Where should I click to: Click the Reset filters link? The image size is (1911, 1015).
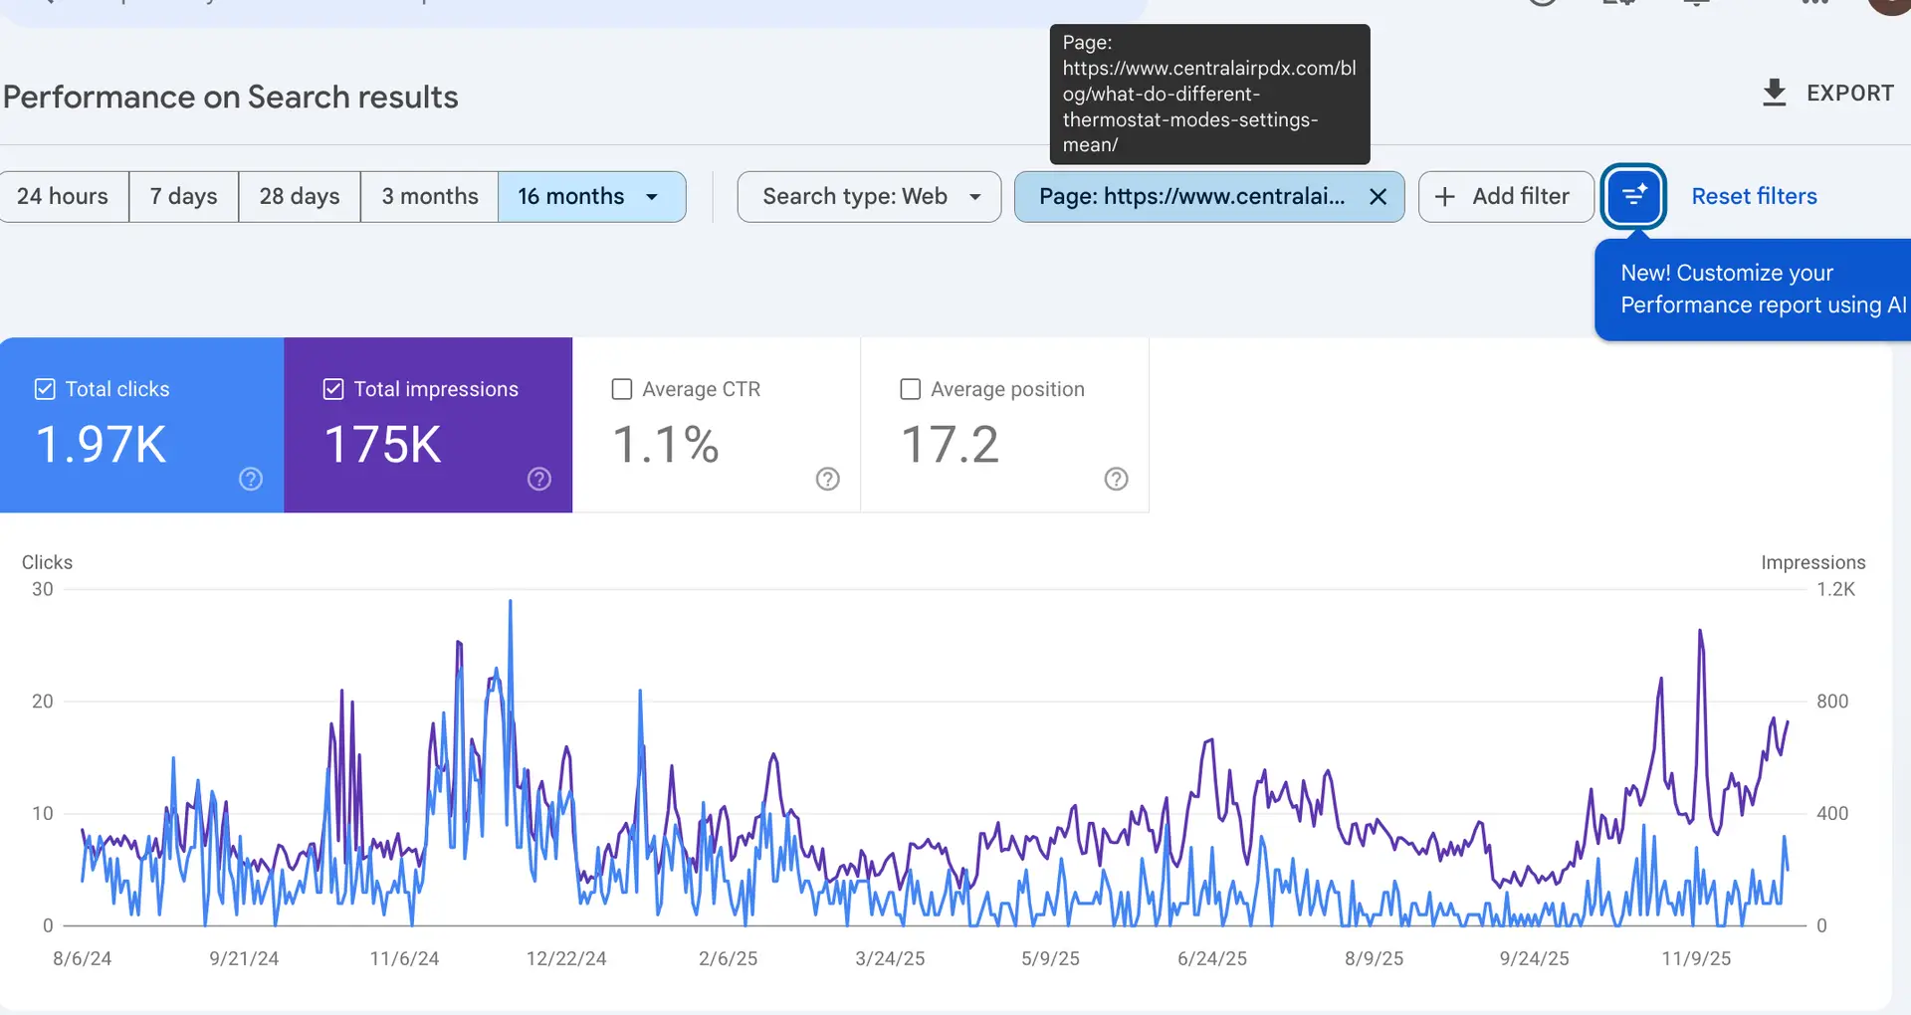tap(1754, 197)
